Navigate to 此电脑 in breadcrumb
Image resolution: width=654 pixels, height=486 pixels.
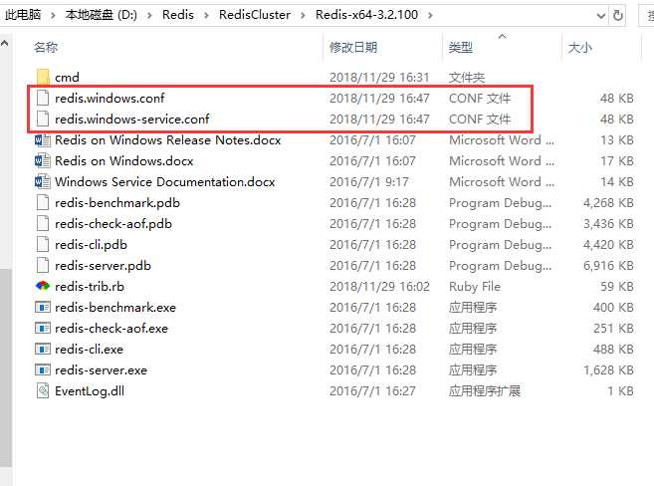[x=23, y=15]
